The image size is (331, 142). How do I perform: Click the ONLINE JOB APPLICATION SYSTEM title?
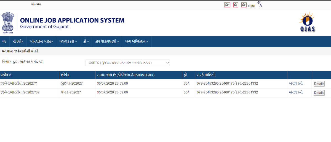click(72, 20)
